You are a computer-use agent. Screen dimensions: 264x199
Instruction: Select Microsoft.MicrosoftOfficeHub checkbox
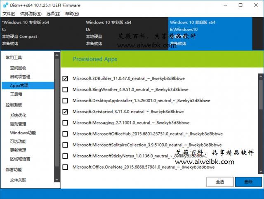click(x=65, y=134)
